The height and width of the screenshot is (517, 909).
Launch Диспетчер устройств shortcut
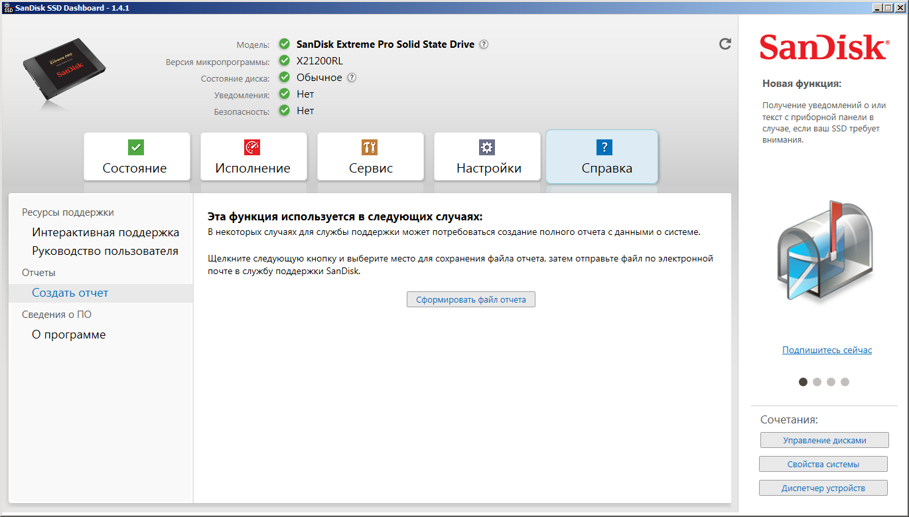(x=823, y=488)
